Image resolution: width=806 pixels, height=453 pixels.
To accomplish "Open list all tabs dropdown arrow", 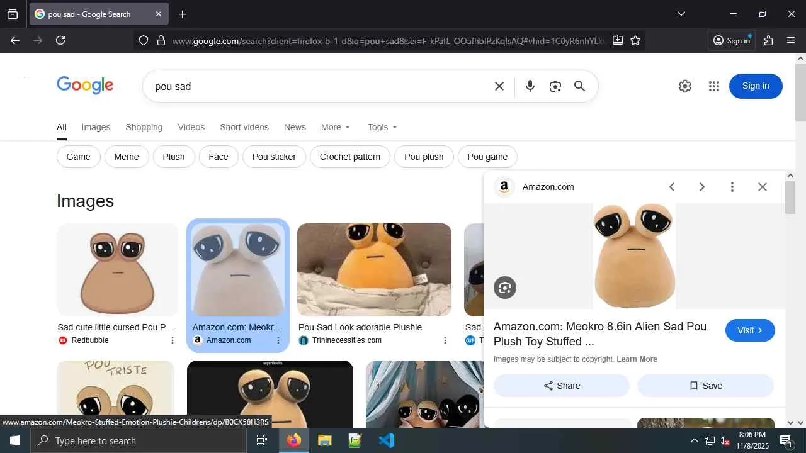I will point(681,14).
